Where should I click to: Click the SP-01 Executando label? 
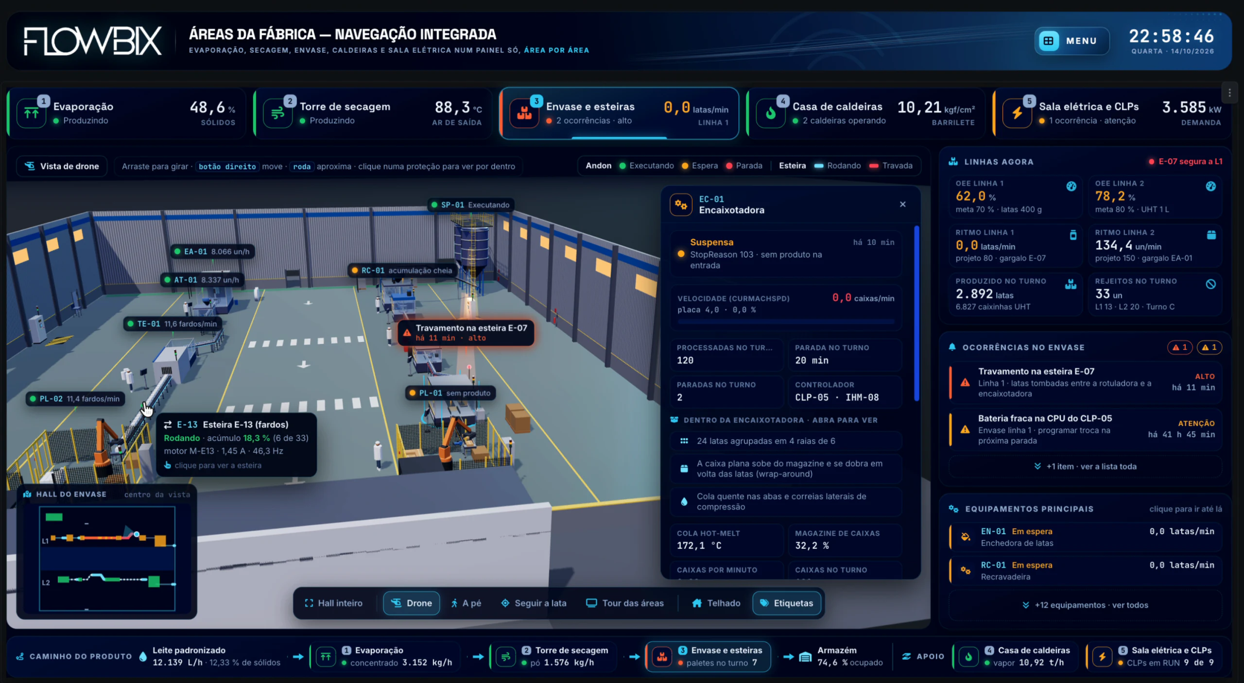point(470,205)
